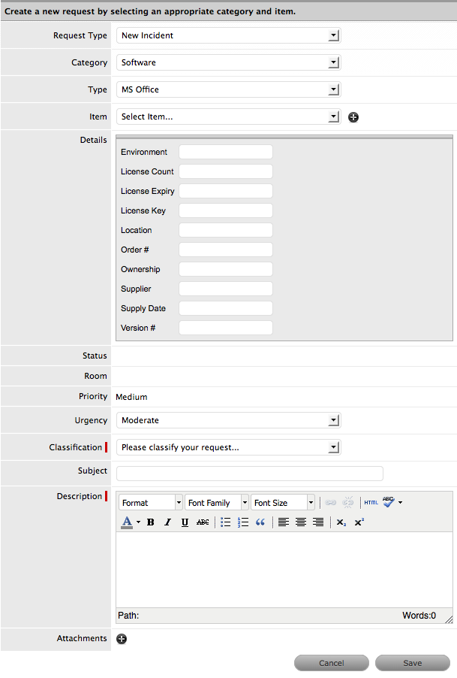
Task: Center-align the description text
Action: (x=301, y=522)
